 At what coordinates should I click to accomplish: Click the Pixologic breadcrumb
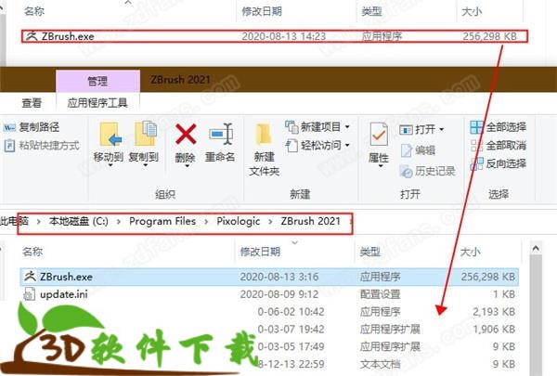[x=239, y=221]
